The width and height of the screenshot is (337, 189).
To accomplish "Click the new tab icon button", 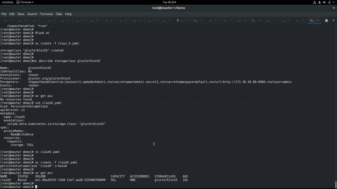I will (x=326, y=20).
